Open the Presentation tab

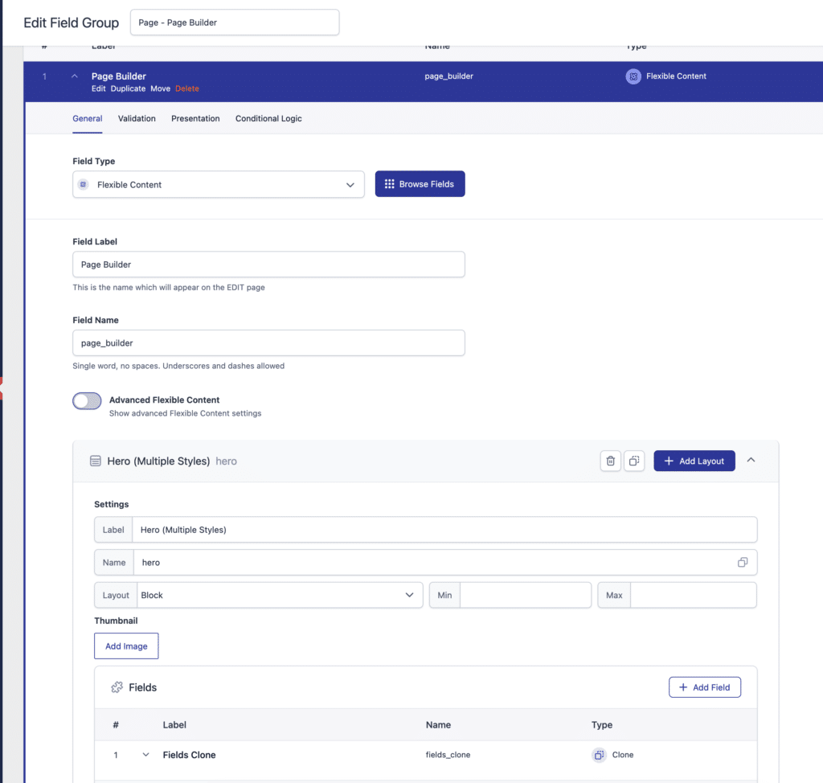[195, 119]
